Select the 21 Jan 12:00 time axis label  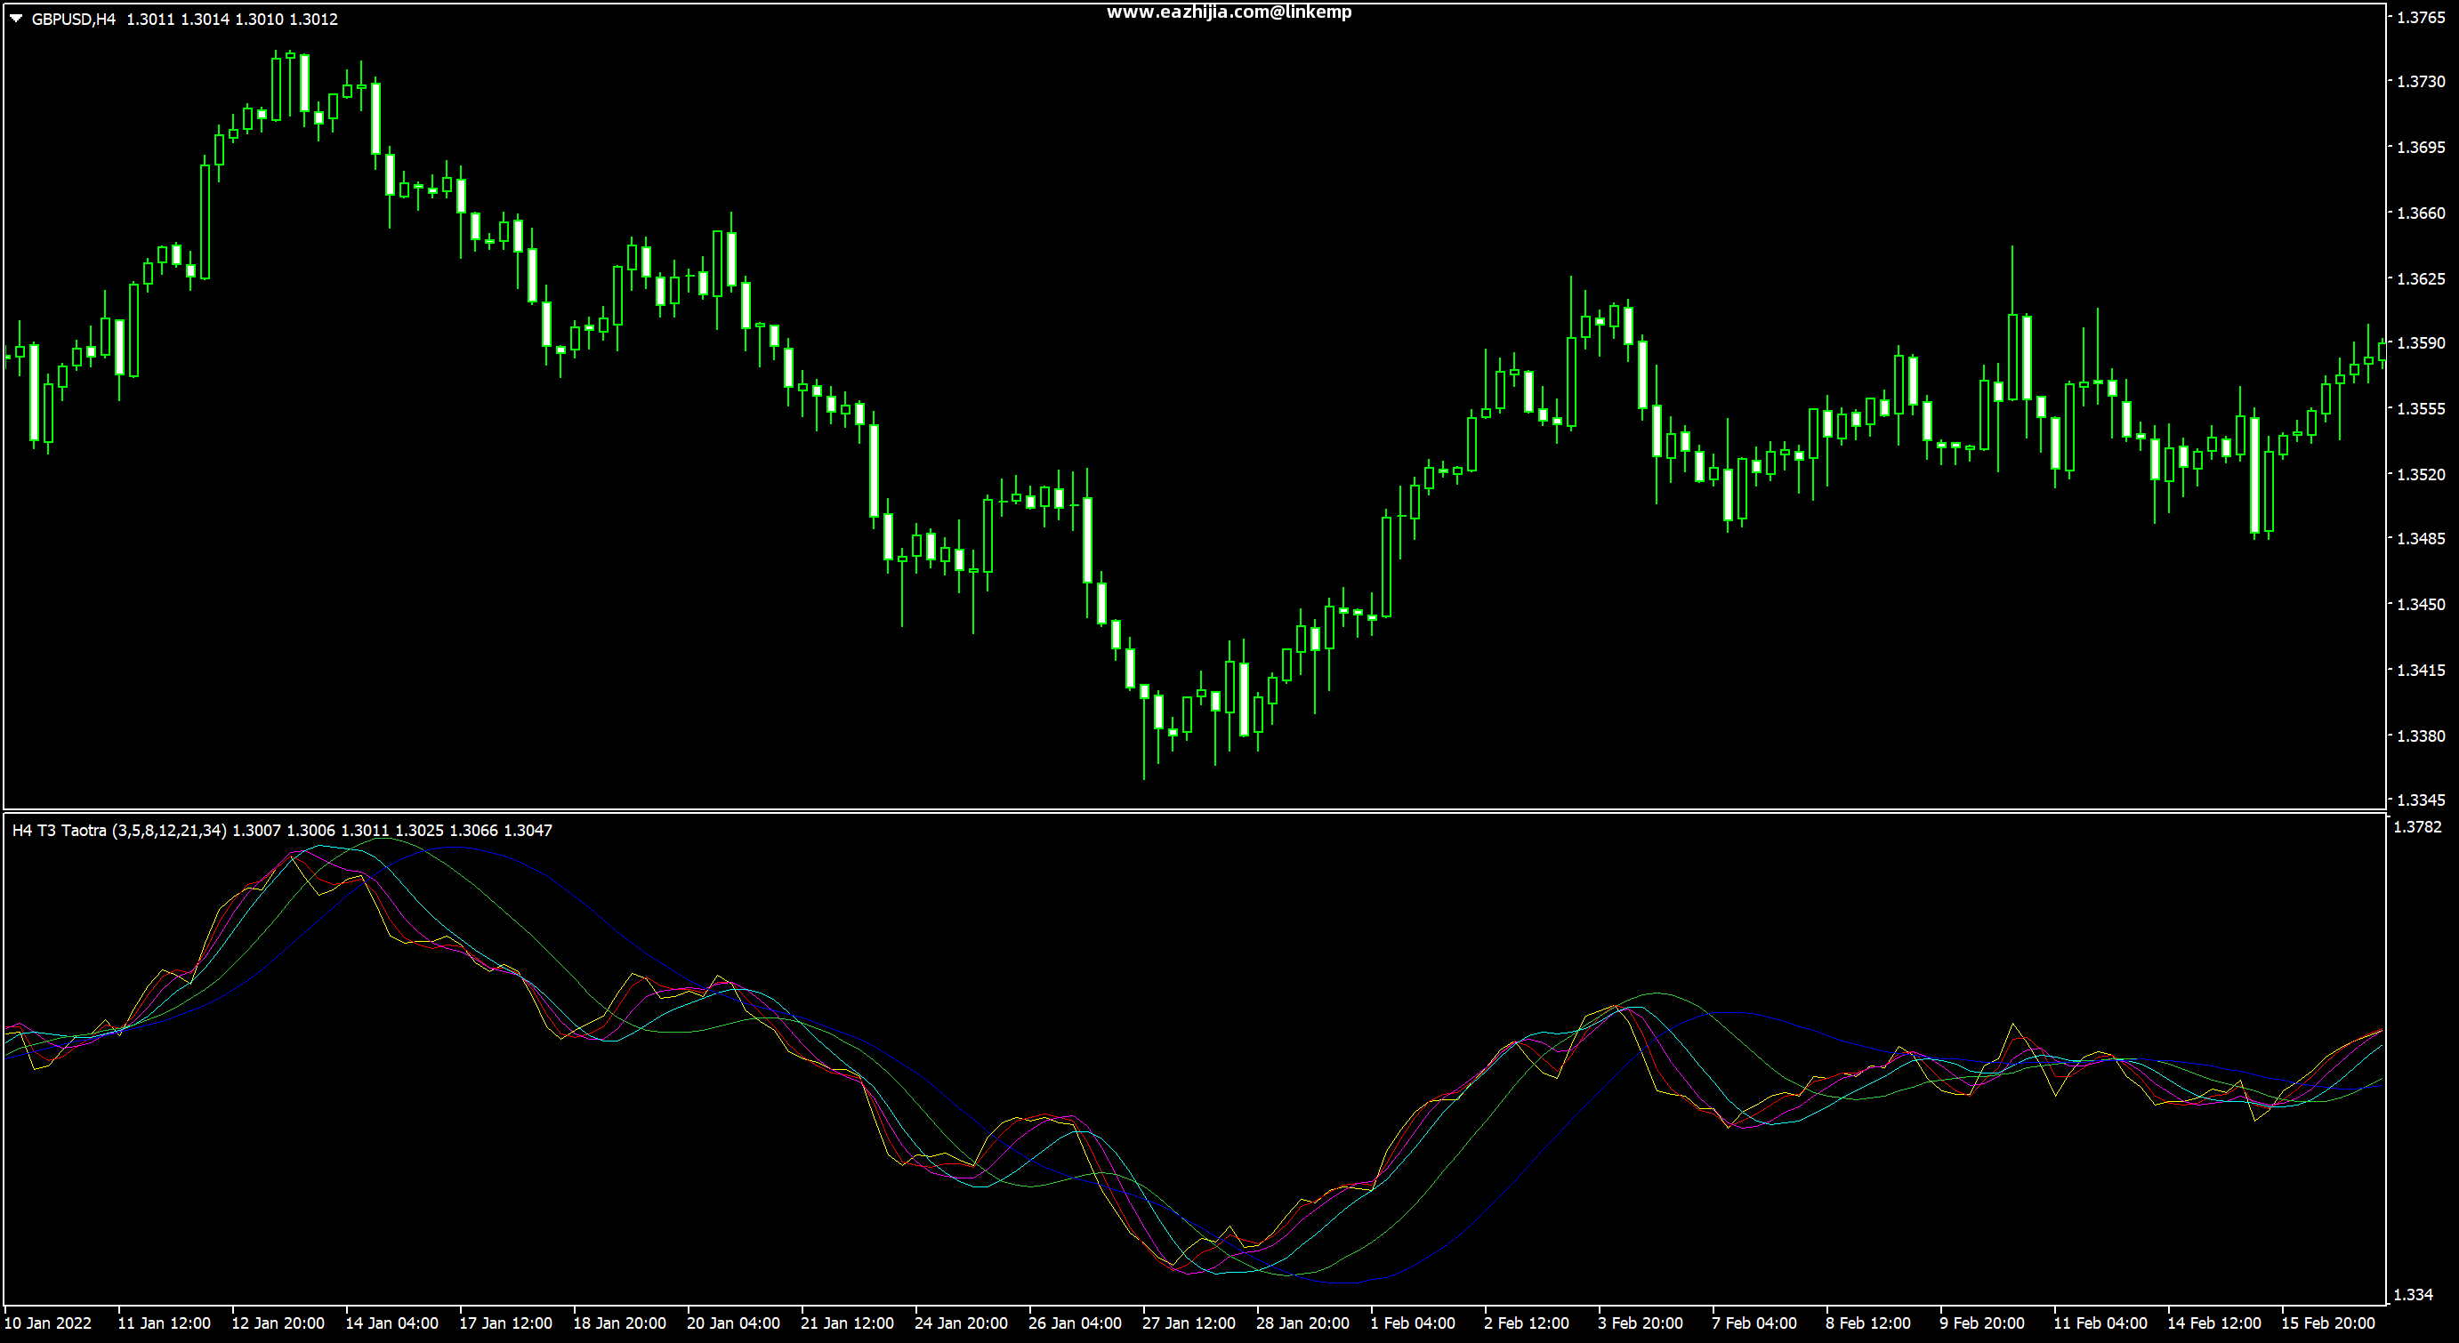[x=848, y=1323]
